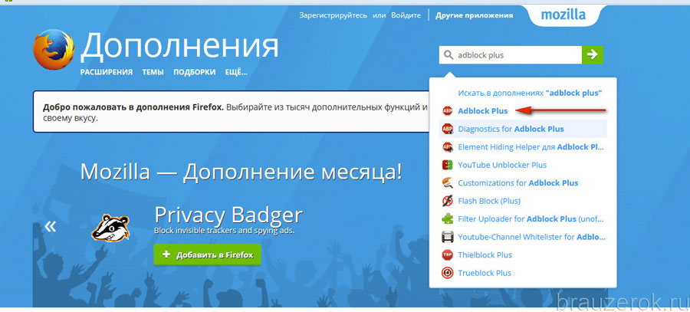Click the Diagnostics for Adblock Plus icon
690x312 pixels.
[447, 129]
